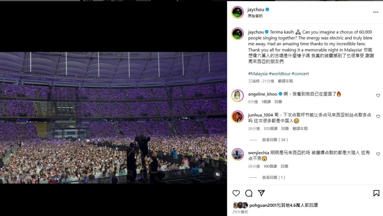This screenshot has height=216, width=383.
Task: Reply to angeline_khoo's comment
Action: (x=278, y=102)
